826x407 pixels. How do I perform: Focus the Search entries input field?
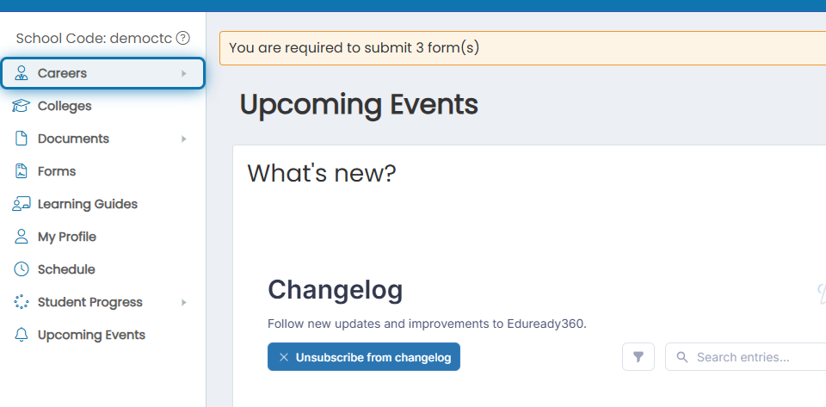745,357
